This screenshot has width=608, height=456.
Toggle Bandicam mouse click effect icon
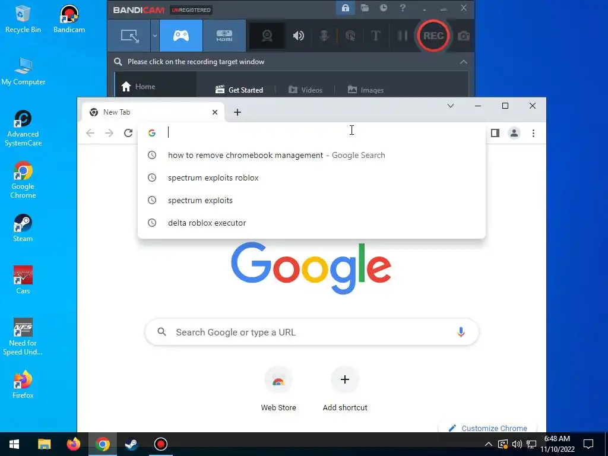(350, 36)
